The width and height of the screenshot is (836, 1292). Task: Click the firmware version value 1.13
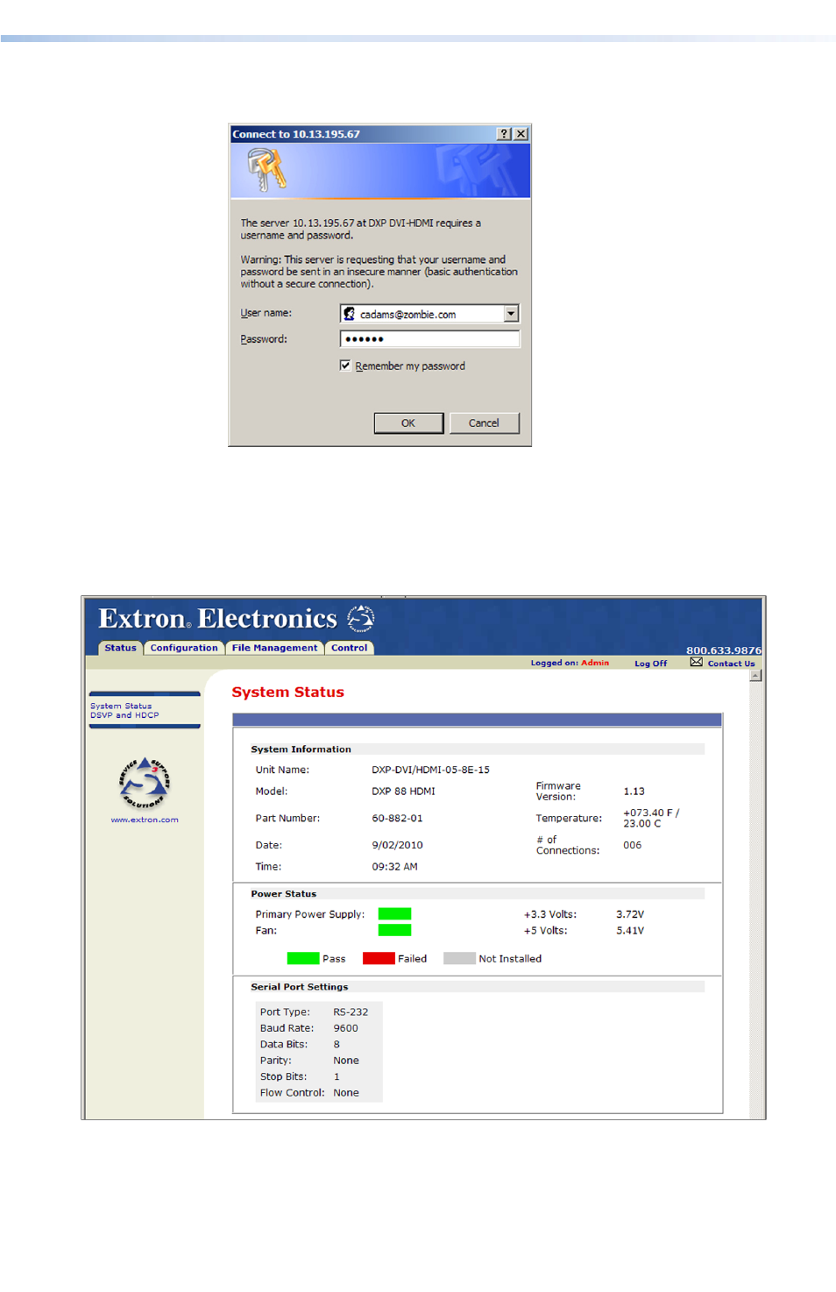click(x=634, y=791)
